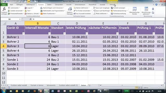Open Intervall Monate filter dropdown

click(x=49, y=33)
